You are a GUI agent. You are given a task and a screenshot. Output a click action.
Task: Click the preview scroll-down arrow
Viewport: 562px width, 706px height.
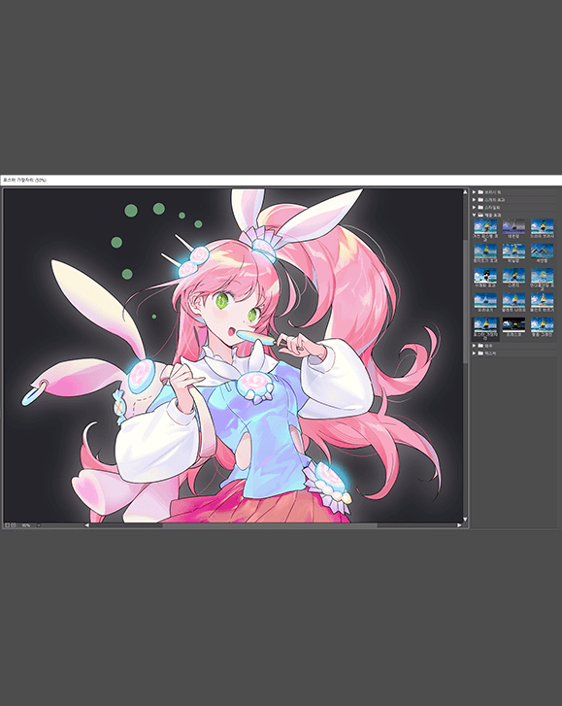click(465, 520)
